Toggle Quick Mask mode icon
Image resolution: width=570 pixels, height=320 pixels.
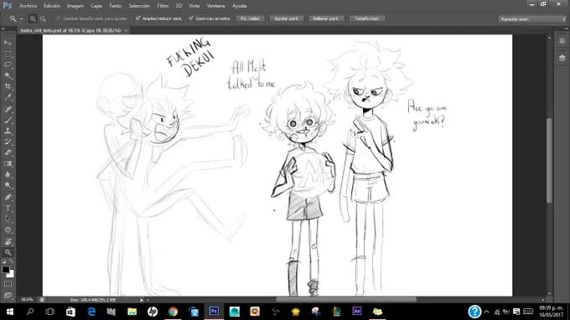8,284
